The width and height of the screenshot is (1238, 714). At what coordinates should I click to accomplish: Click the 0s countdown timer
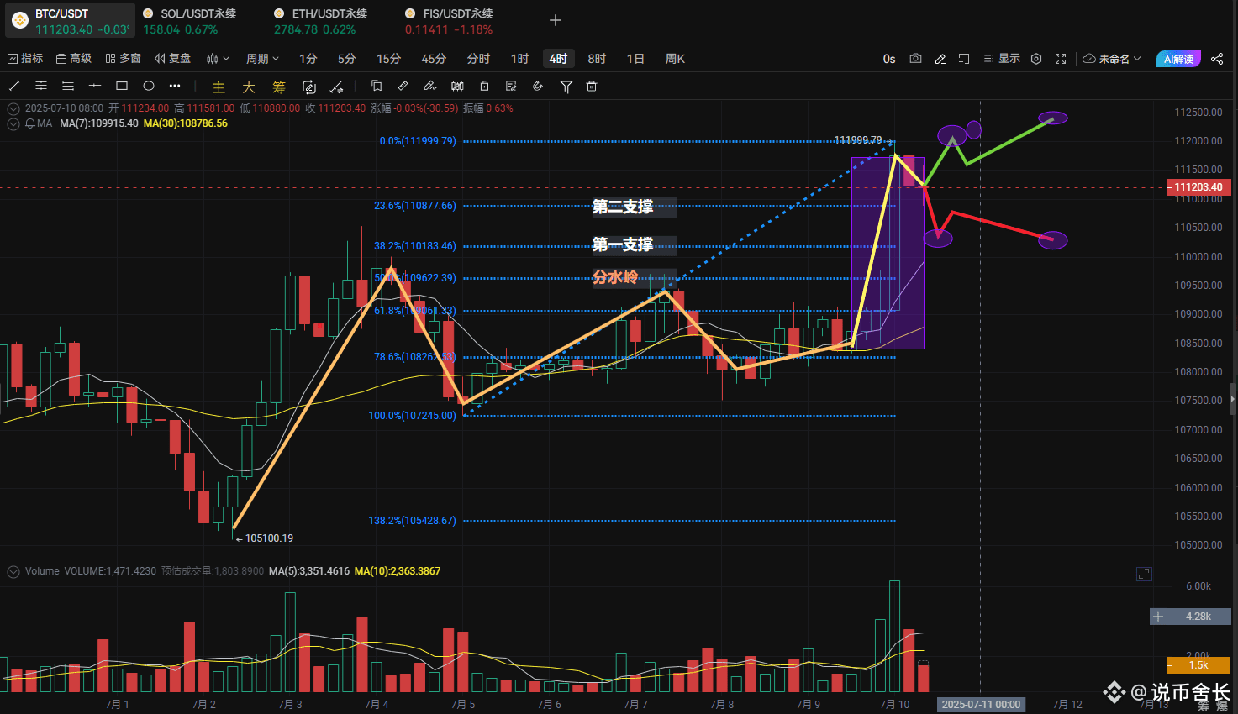[889, 59]
